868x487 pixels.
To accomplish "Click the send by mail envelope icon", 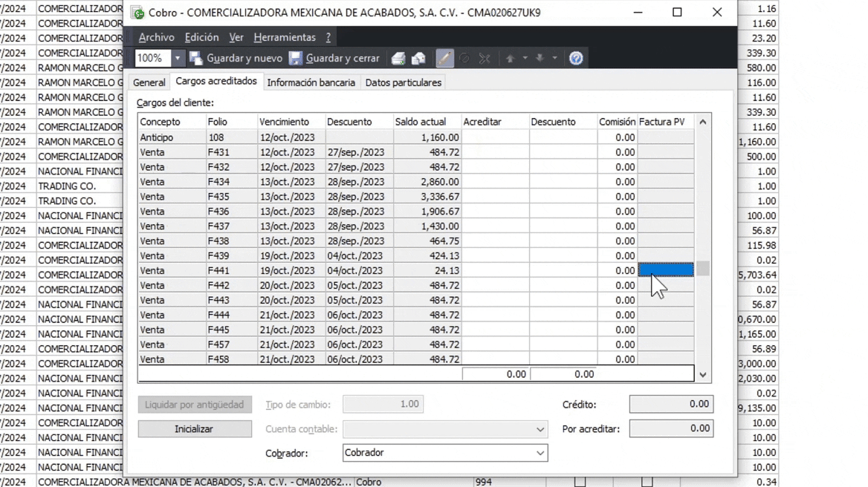I will pos(418,58).
